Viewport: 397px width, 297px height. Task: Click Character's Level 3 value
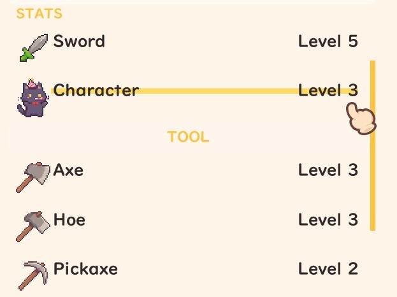point(328,90)
